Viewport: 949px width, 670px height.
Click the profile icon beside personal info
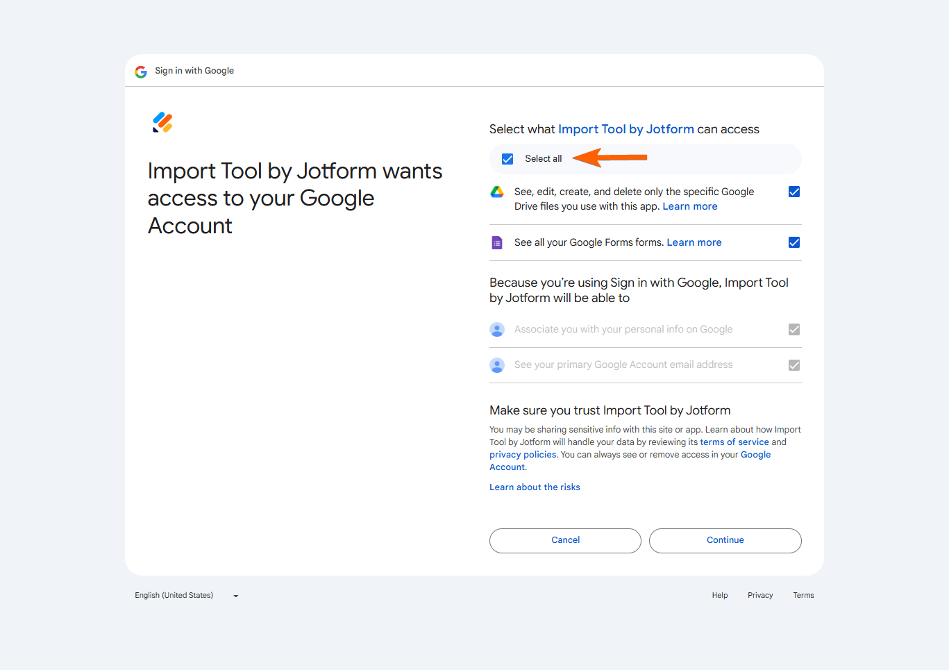coord(497,329)
